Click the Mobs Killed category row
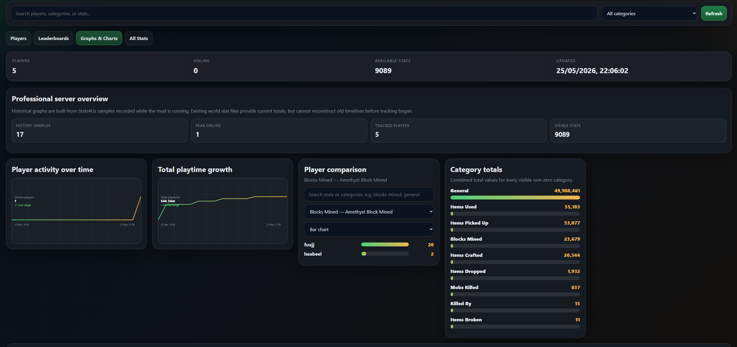The height and width of the screenshot is (347, 737). coord(515,291)
